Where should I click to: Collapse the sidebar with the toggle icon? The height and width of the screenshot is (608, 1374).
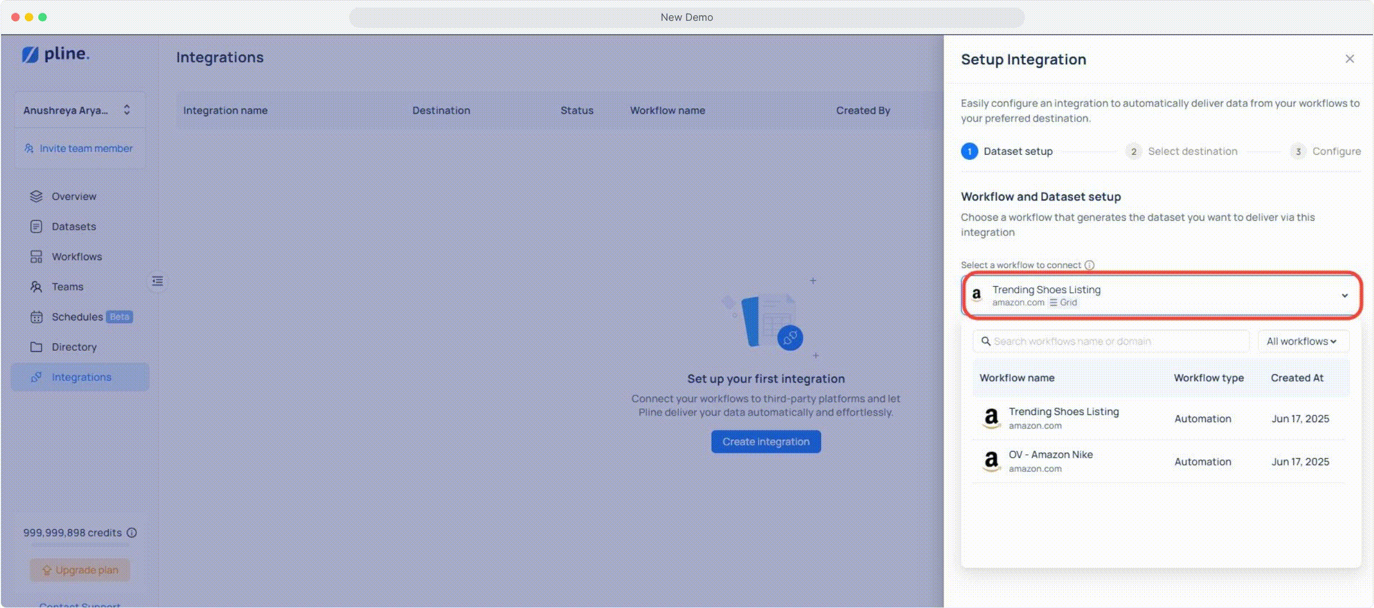coord(158,281)
